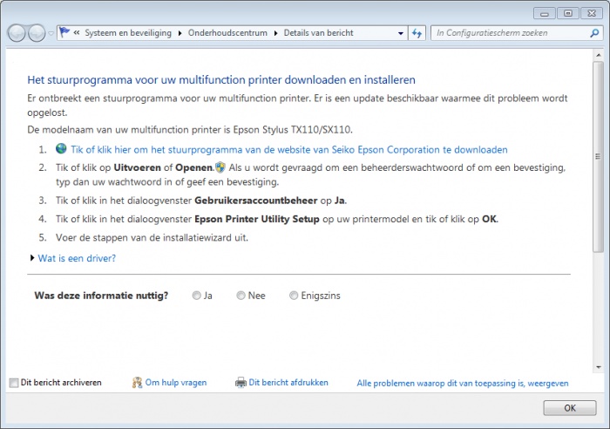
Task: Click the printer icon at the bottom
Action: (x=241, y=383)
